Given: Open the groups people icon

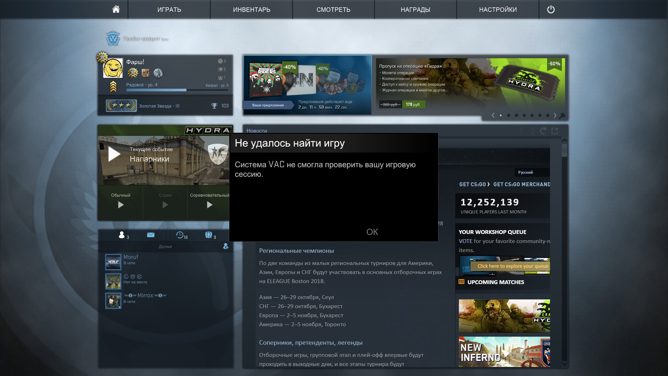Looking at the screenshot, I should [x=208, y=235].
